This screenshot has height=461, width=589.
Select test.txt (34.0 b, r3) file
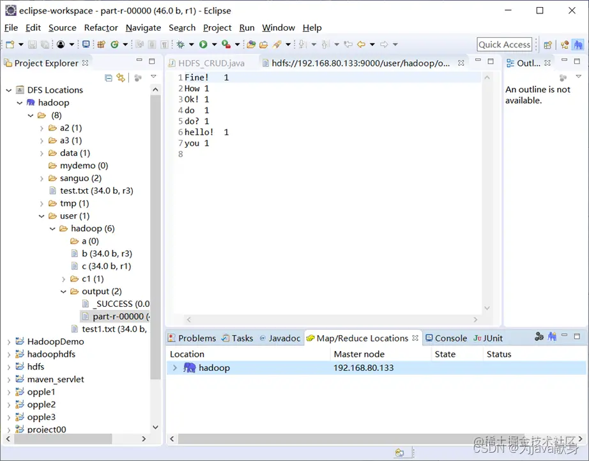coord(91,191)
